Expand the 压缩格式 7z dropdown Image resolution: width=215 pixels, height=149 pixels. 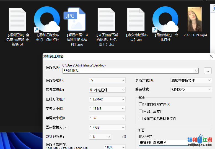(107, 80)
